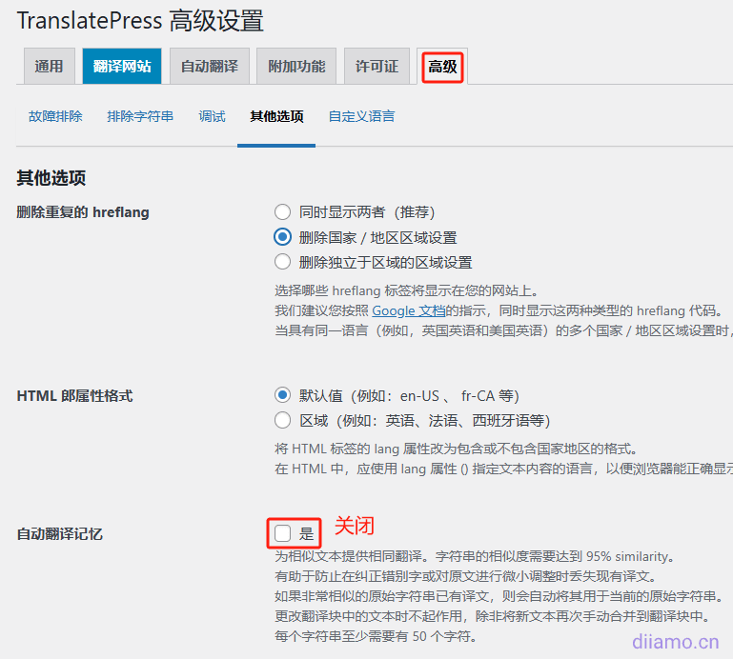Switch to the 翻译网站 tab

coord(122,67)
